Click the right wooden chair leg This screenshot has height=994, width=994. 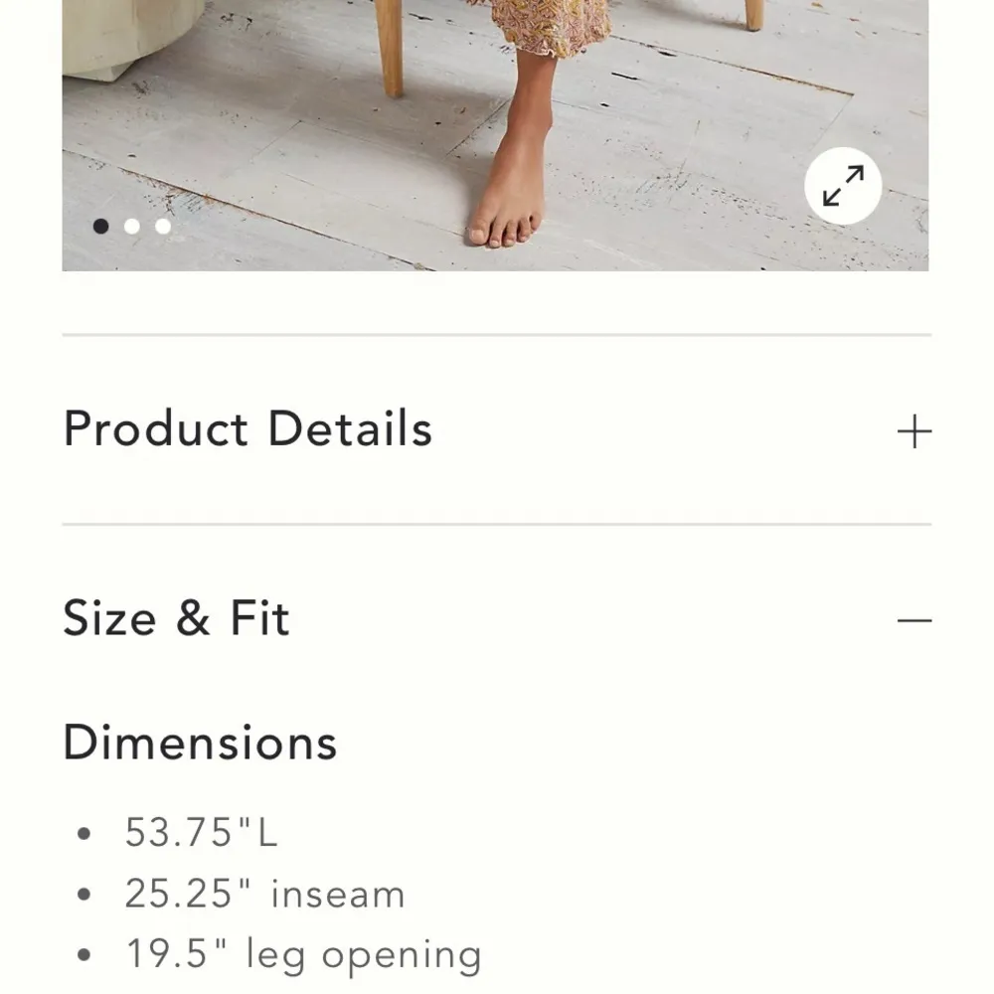click(753, 14)
